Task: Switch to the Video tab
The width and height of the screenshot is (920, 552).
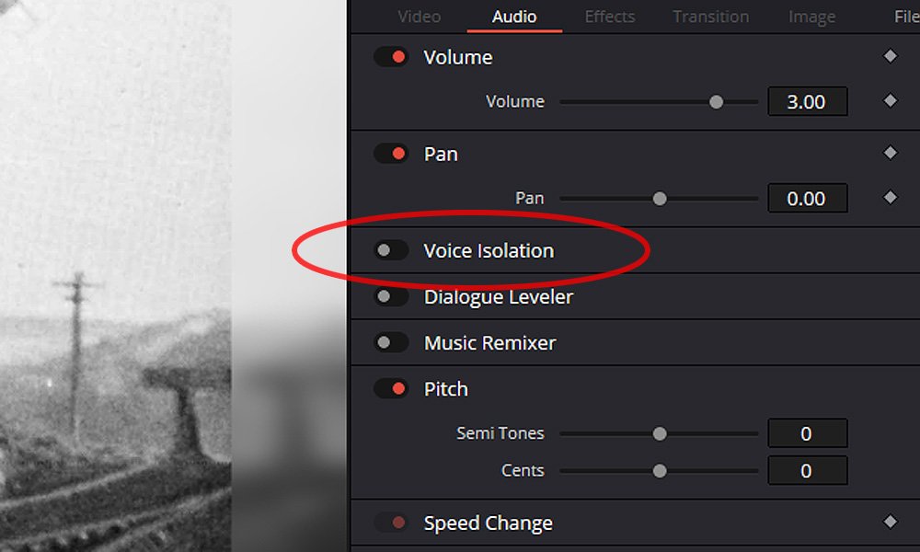Action: 419,17
